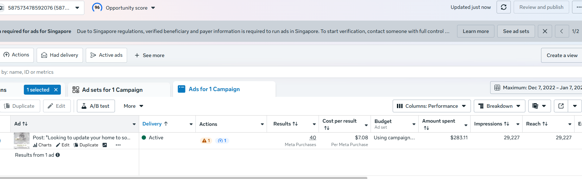Image resolution: width=582 pixels, height=179 pixels.
Task: Expand the Columns: Performance dropdown
Action: (x=431, y=106)
